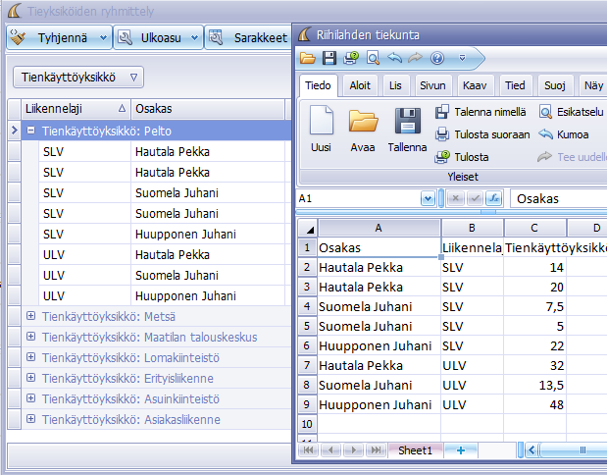Viewport: 607px width, 475px height.
Task: Switch to the Aloit ribbon tab
Action: [360, 85]
